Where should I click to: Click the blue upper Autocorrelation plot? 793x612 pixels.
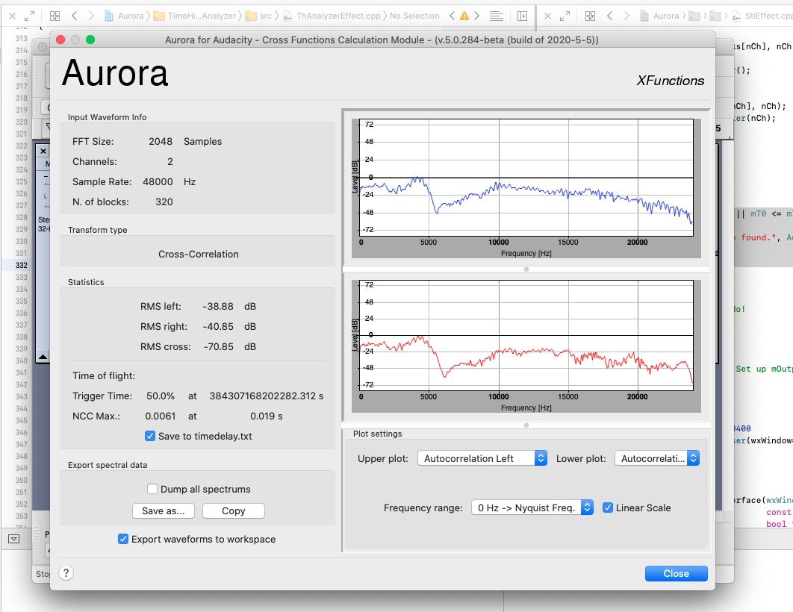point(526,178)
